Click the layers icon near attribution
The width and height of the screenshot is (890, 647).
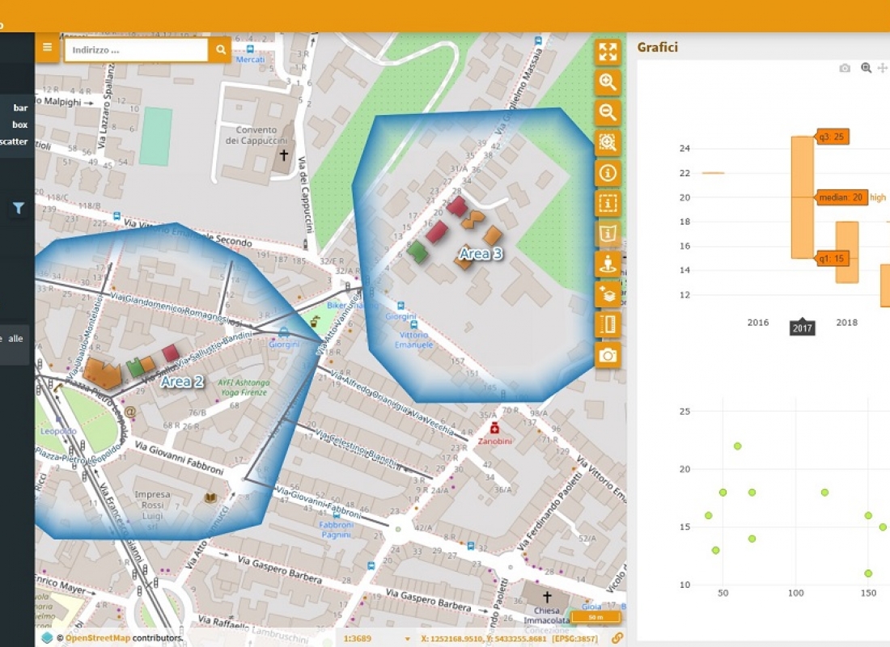click(47, 638)
